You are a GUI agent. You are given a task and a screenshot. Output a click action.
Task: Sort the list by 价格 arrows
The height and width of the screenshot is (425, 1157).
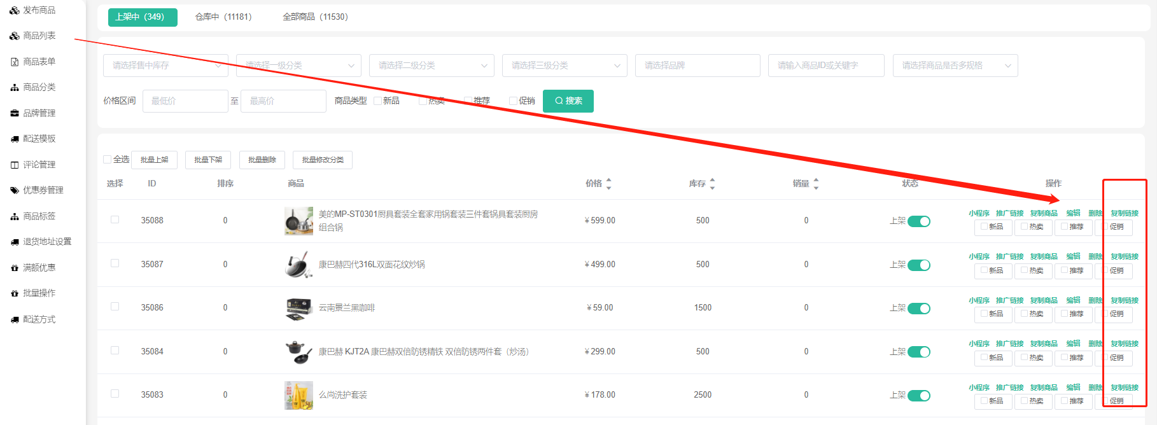point(608,184)
